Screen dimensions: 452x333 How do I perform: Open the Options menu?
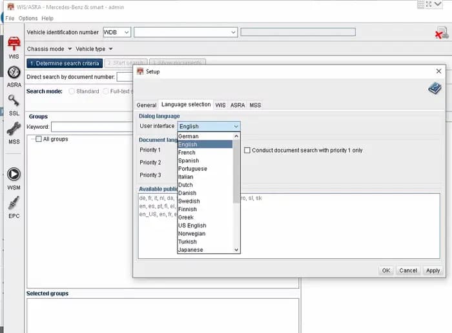coord(28,18)
